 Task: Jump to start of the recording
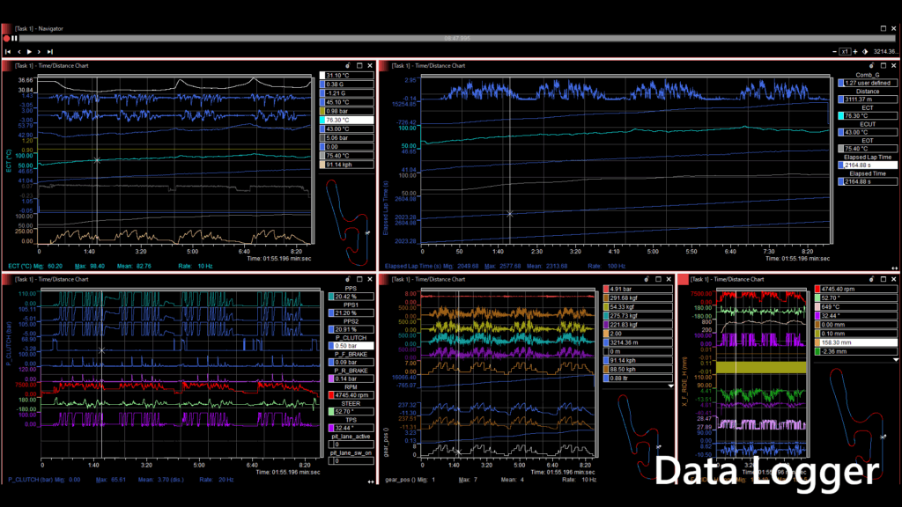click(x=8, y=52)
